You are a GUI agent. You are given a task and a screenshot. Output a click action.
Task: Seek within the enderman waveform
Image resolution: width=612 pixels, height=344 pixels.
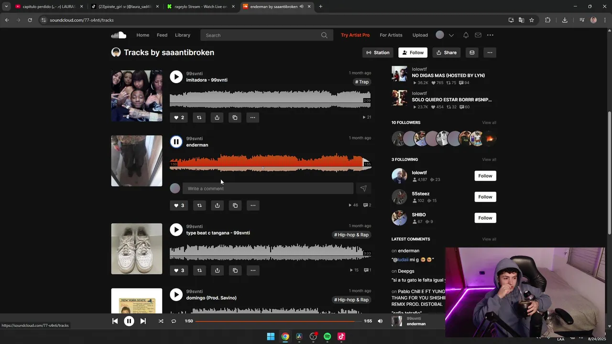coord(270,163)
